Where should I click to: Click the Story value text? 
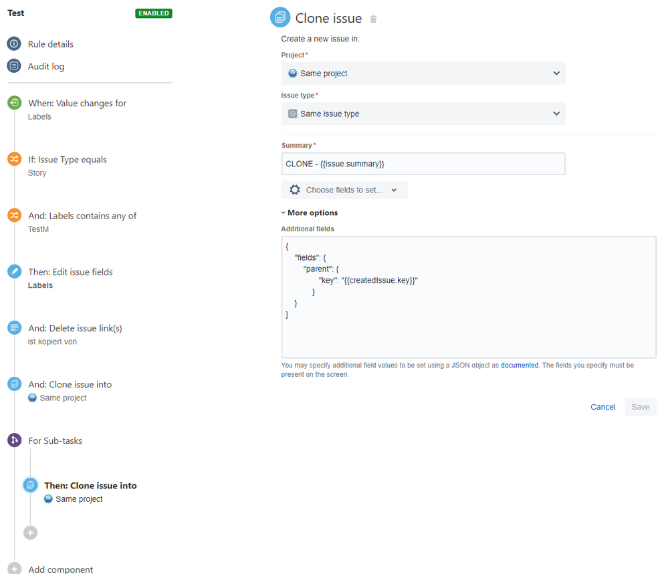tap(37, 173)
